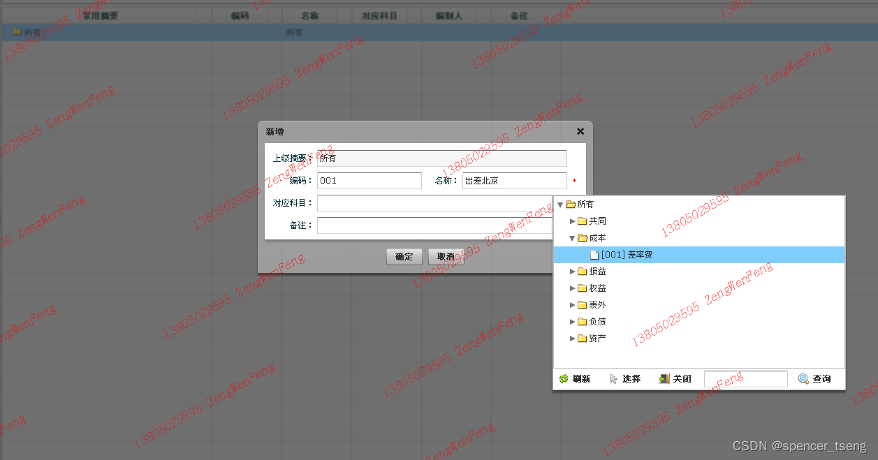
Task: Click the folder icon next to 权益
Action: [582, 288]
